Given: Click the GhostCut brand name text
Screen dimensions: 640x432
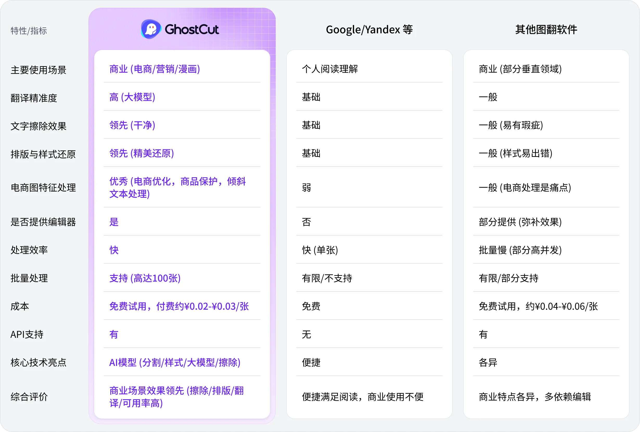Looking at the screenshot, I should click(x=192, y=29).
